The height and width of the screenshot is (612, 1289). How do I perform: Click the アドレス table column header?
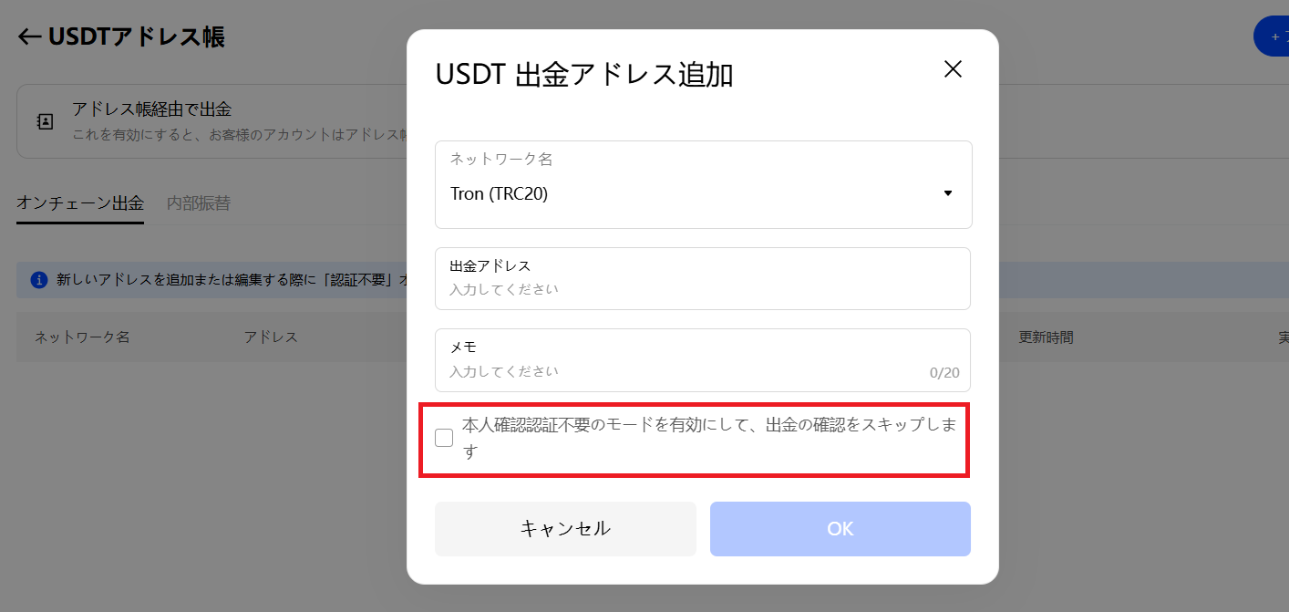[x=271, y=337]
